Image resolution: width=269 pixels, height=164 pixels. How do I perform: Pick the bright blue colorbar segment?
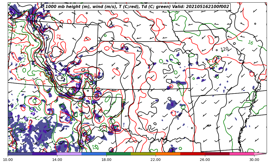(94, 154)
